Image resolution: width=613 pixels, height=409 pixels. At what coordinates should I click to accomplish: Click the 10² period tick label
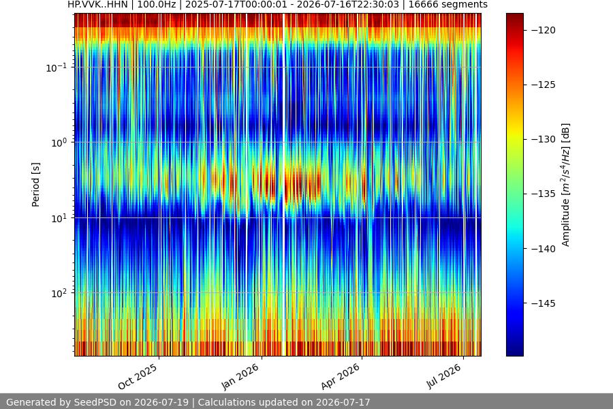pos(59,293)
